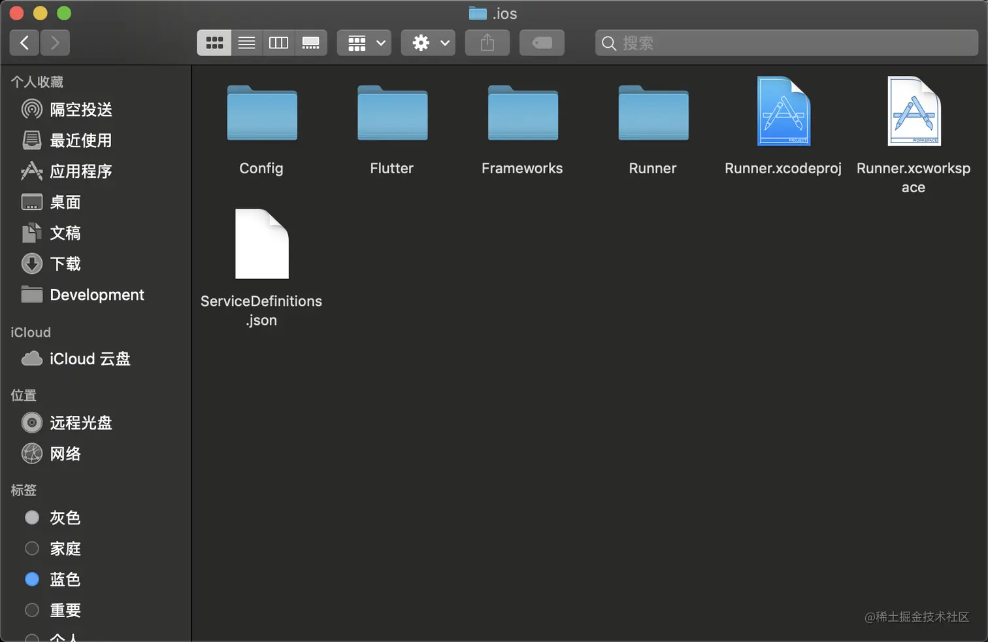Image resolution: width=988 pixels, height=642 pixels.
Task: Click the .ios folder proxy icon in title bar
Action: click(478, 13)
